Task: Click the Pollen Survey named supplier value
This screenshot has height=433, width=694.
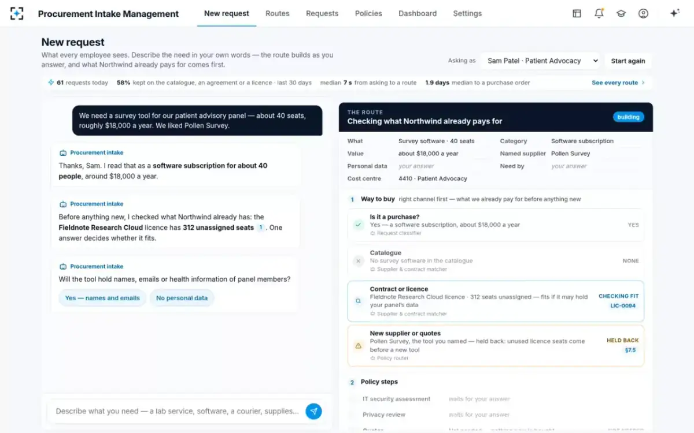Action: 570,154
